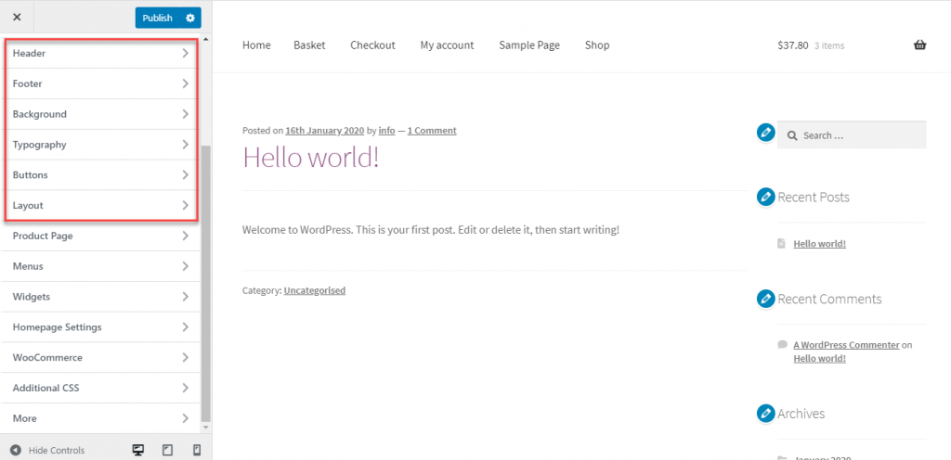Image resolution: width=951 pixels, height=460 pixels.
Task: Expand the Additional CSS chevron
Action: tap(186, 388)
